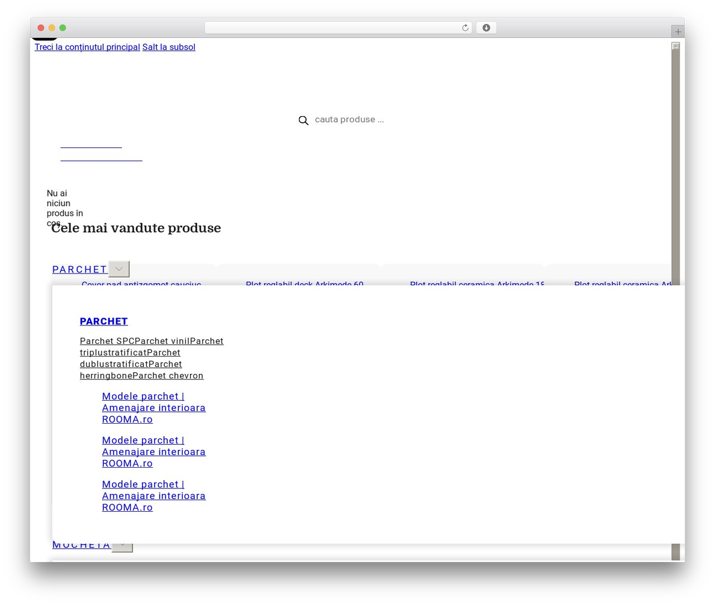Follow 'Treci la conținutul principal' skip link

click(x=87, y=47)
